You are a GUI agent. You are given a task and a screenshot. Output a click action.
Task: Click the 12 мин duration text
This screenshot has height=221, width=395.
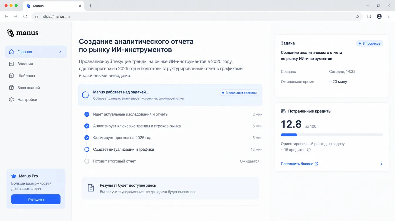257,149
